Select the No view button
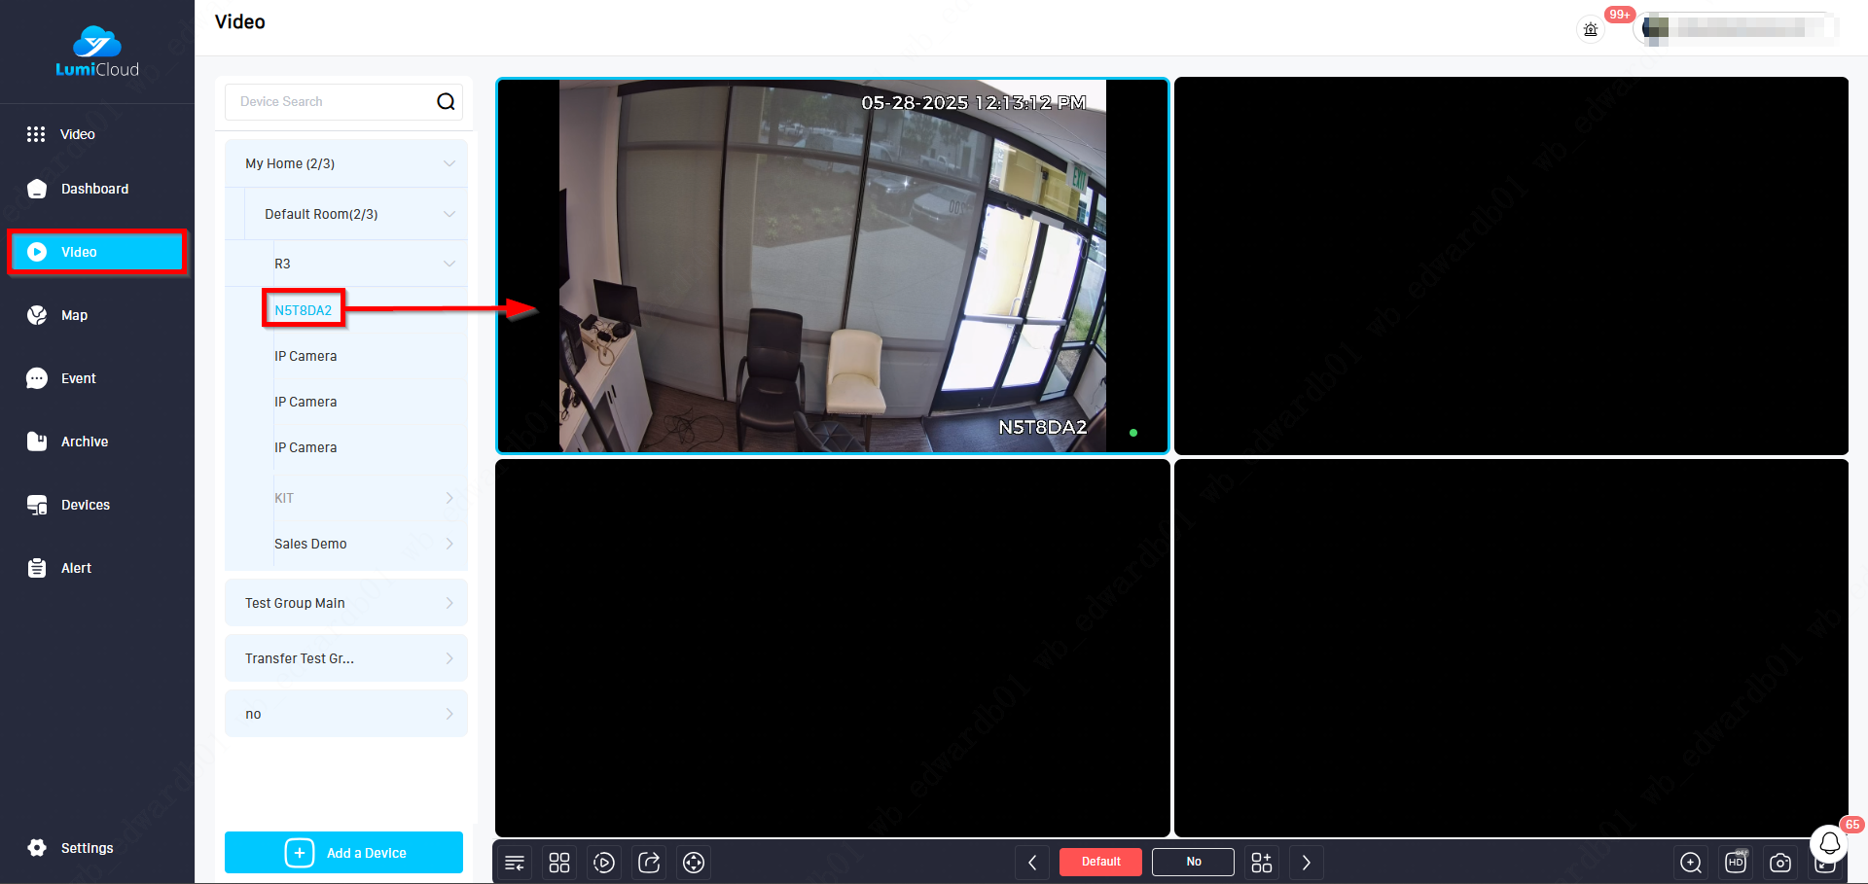The image size is (1868, 884). click(x=1193, y=862)
